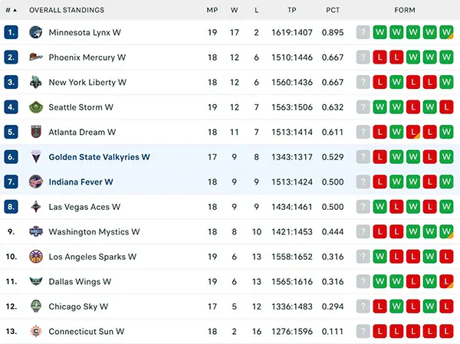Open the Washington Mystics W team link

point(94,231)
